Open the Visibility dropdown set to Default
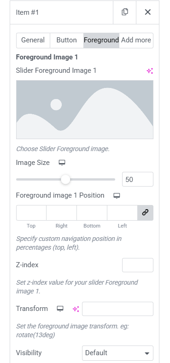 coord(117,353)
